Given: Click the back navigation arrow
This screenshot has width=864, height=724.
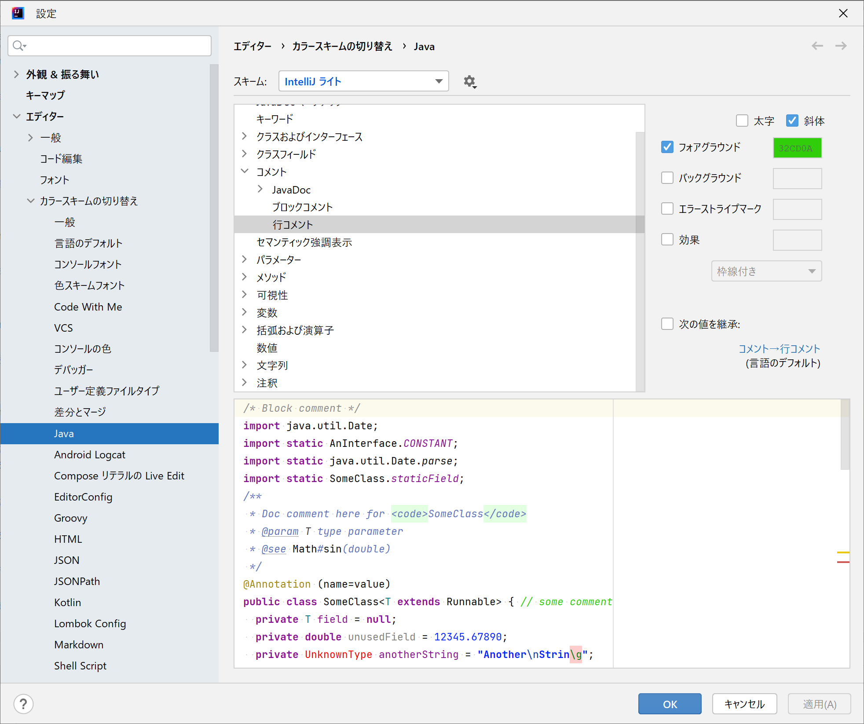Looking at the screenshot, I should [x=817, y=46].
